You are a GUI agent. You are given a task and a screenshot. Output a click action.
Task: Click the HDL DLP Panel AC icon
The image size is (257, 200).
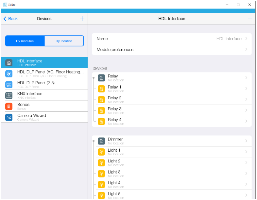tap(9, 74)
